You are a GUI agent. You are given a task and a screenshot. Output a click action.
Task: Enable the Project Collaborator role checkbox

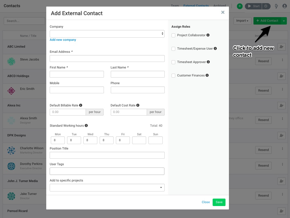click(x=173, y=35)
